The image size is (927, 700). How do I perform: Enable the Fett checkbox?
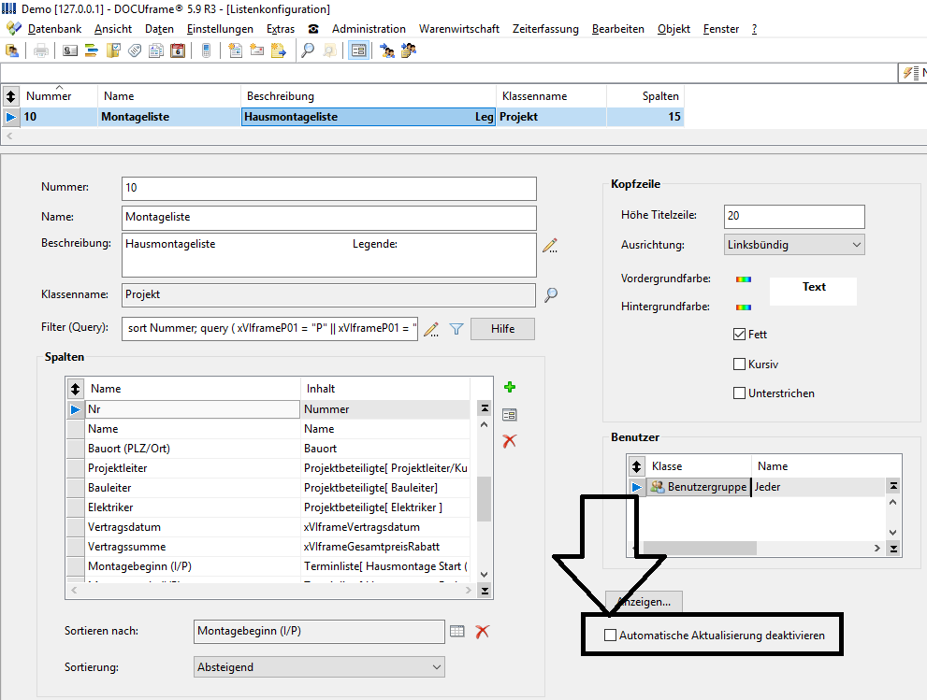pos(739,335)
